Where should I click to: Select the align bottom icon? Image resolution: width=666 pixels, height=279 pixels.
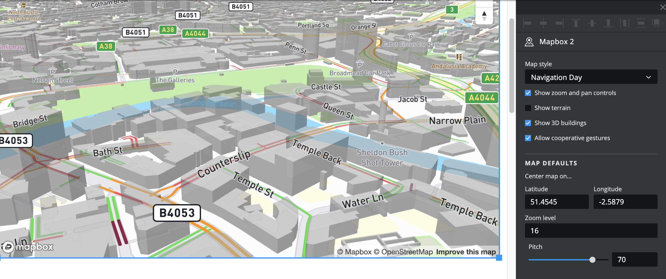[x=608, y=23]
